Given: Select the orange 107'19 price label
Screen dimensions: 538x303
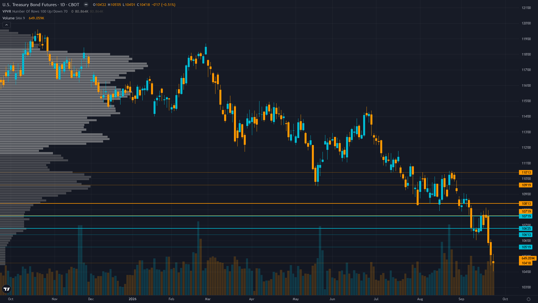Looking at the screenshot, I should pos(526,212).
